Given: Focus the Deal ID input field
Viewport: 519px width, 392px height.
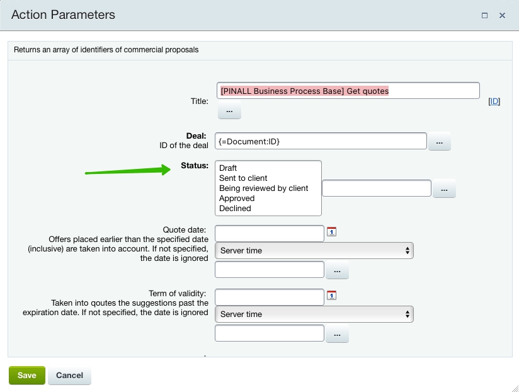Looking at the screenshot, I should pos(321,142).
